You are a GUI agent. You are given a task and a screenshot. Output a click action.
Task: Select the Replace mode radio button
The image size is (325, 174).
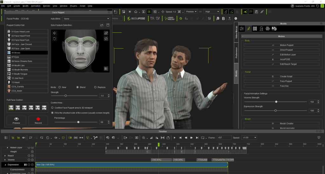coord(95,87)
